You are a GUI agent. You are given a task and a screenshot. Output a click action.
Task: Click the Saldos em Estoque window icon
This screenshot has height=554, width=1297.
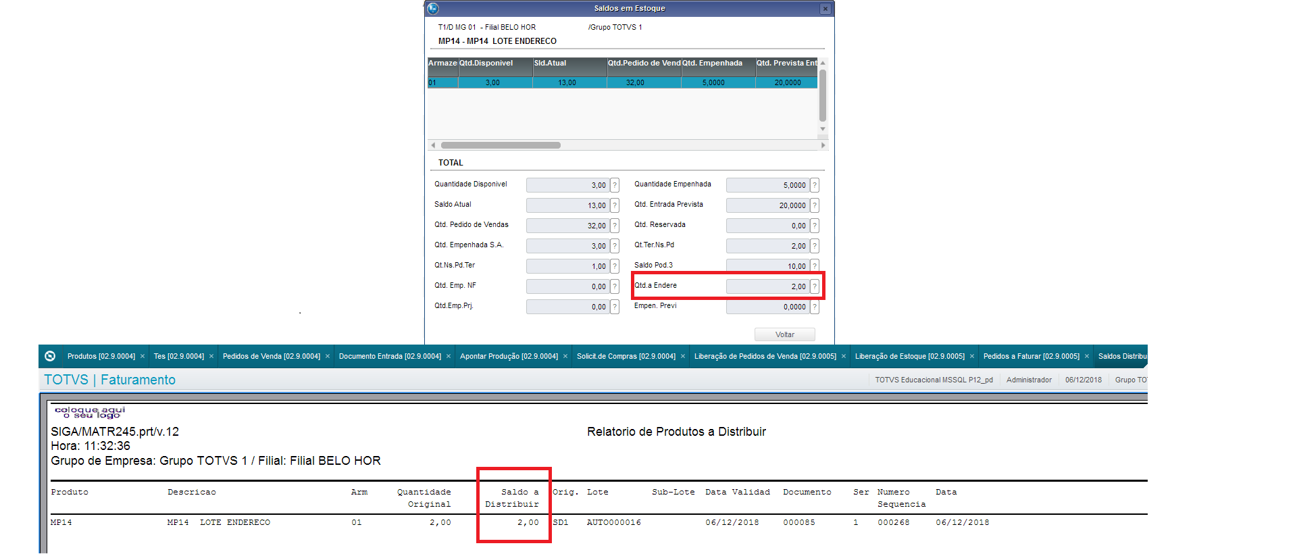[433, 8]
